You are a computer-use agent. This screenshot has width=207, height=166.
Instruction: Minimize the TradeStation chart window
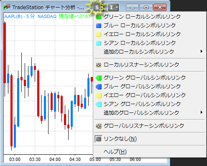[x=132, y=7]
